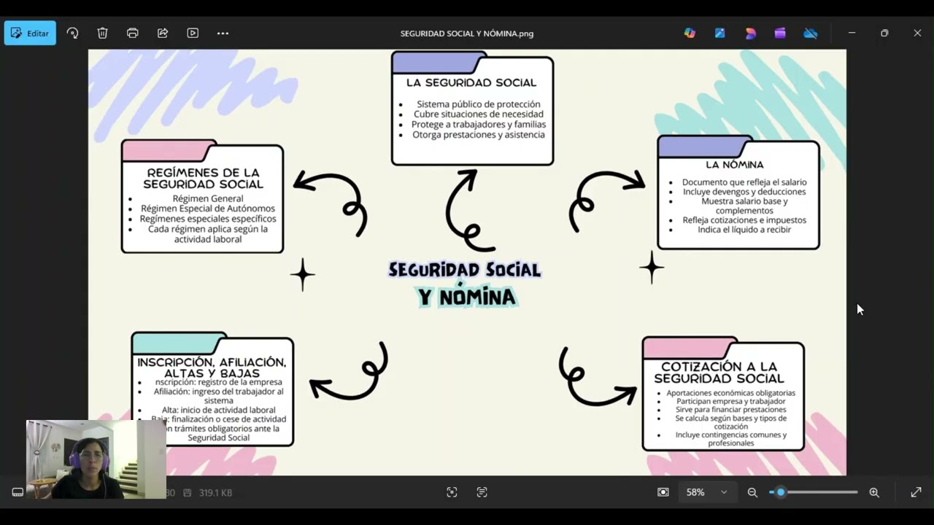The image size is (934, 525).
Task: Click the file name SEGURIDAD SOCIAL Y NÓMINA.png
Action: pos(467,34)
